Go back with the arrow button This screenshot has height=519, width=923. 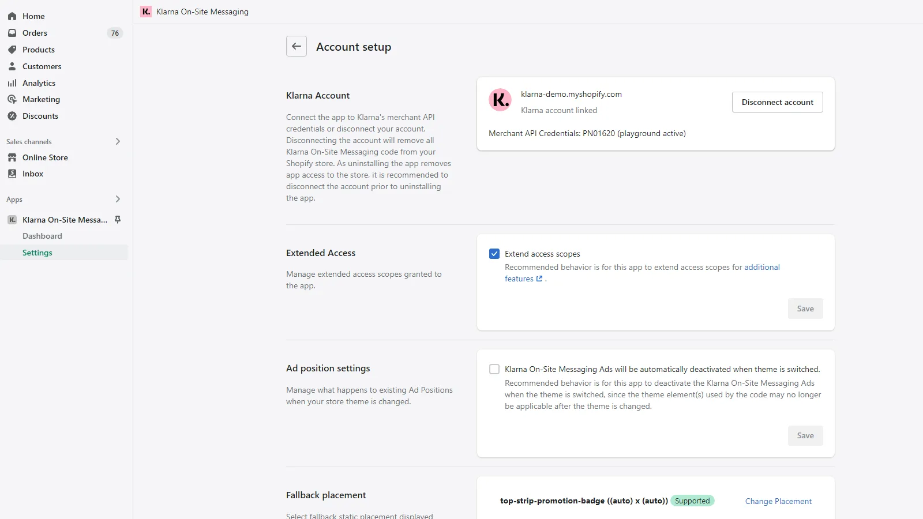297,46
